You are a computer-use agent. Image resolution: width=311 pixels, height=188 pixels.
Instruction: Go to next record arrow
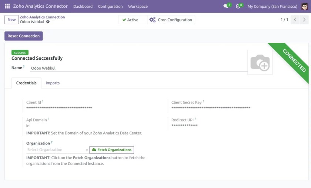pyautogui.click(x=304, y=20)
